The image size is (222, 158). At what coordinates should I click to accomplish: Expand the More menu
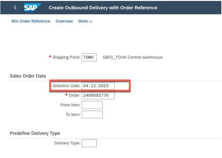click(x=85, y=21)
